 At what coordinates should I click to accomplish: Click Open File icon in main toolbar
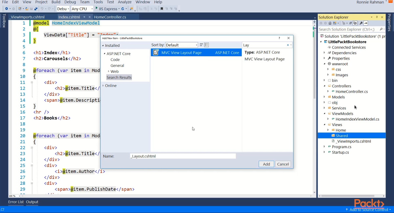(27, 9)
